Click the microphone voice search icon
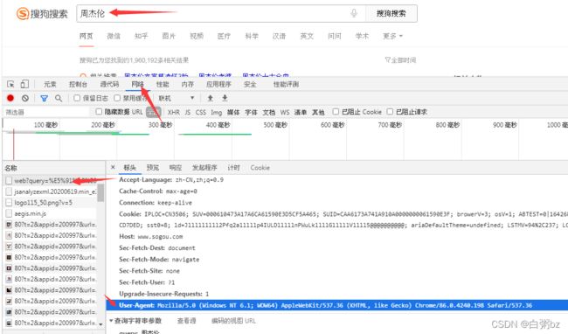The image size is (568, 334). pos(354,13)
